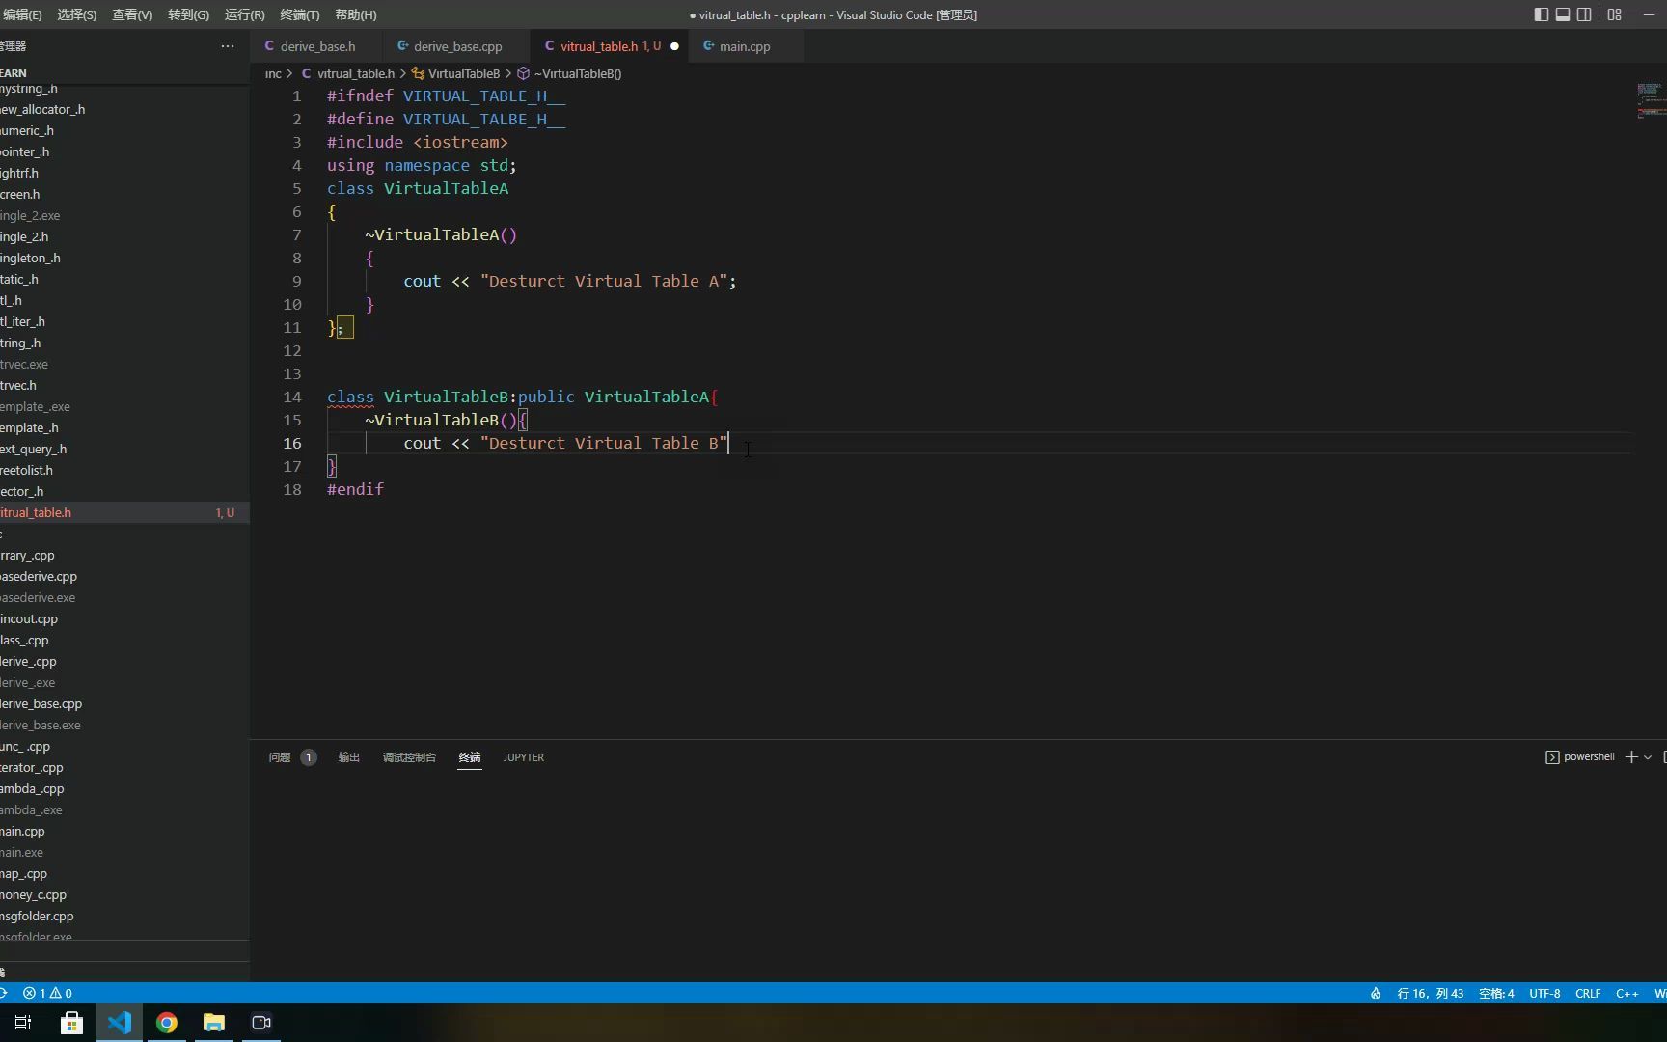This screenshot has width=1667, height=1042.
Task: Open File Explorer from taskbar
Action: (x=214, y=1023)
